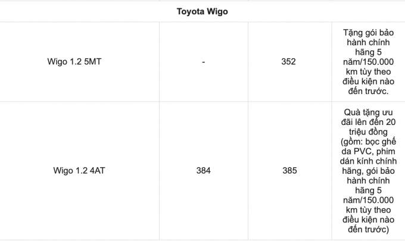Click "Tặng gói bảo" text line
The image size is (405, 241).
366,32
